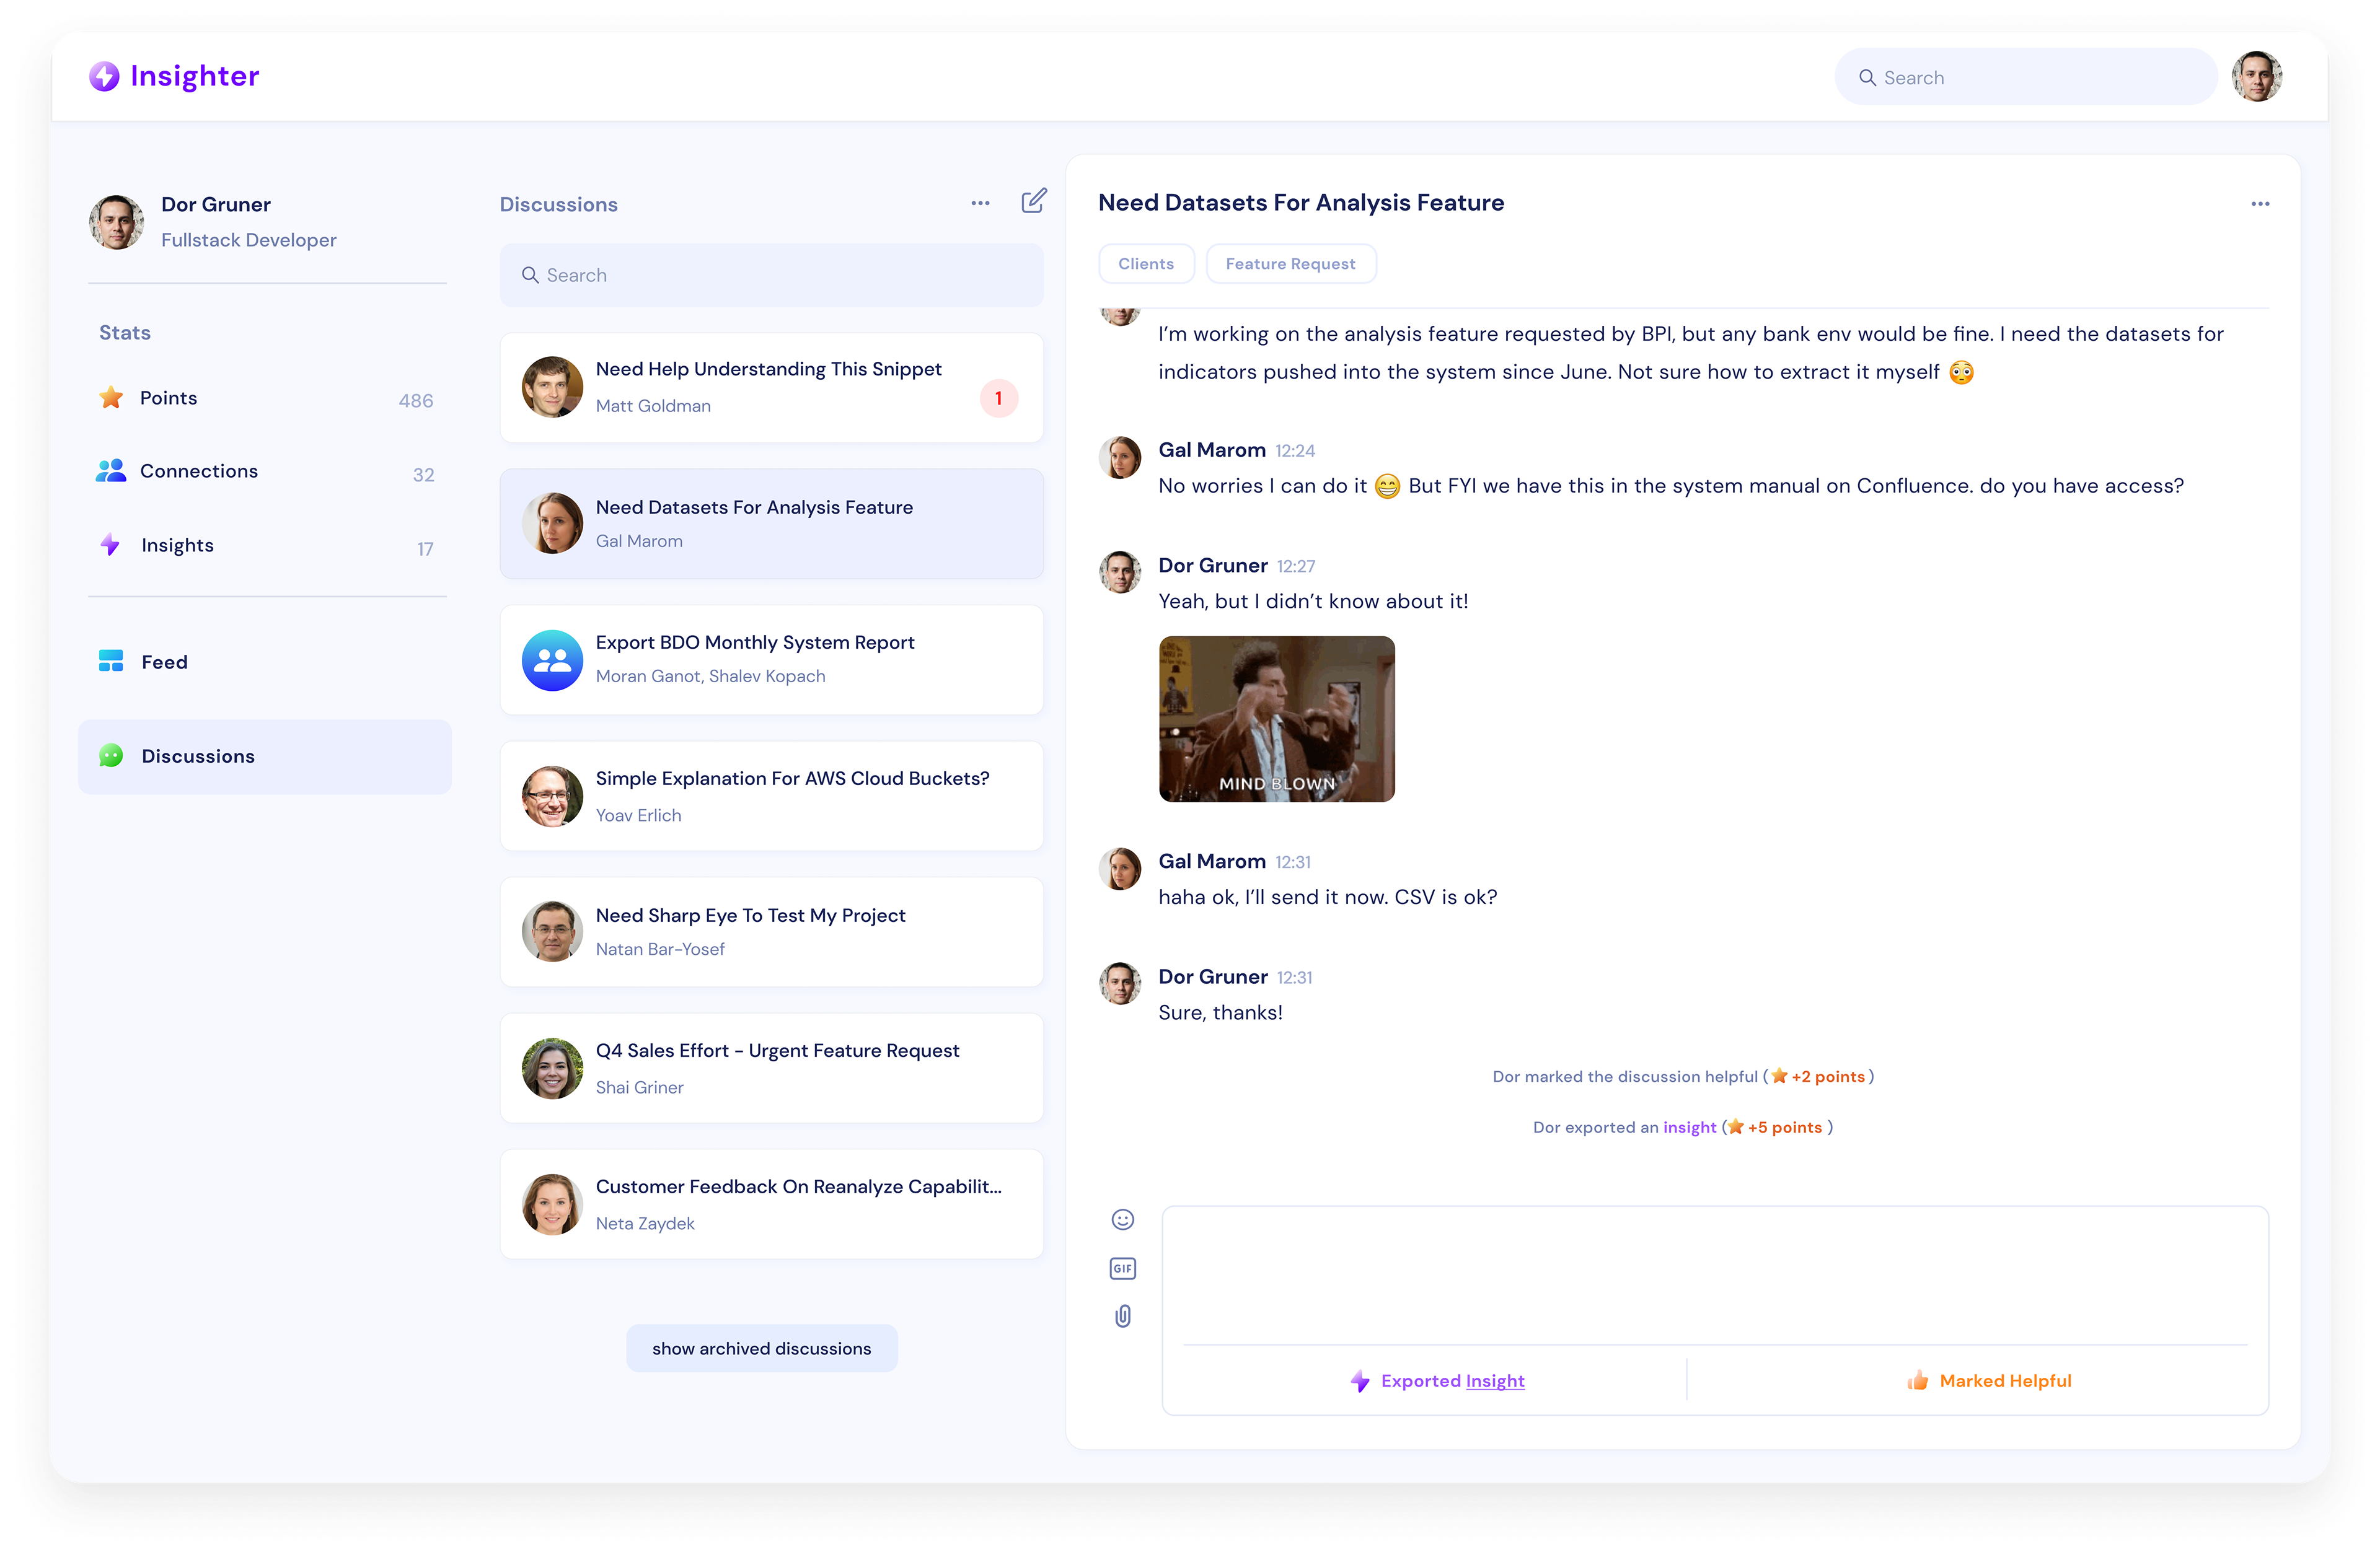Click Natan Bar-Yosef avatar in discussion list
Image resolution: width=2380 pixels, height=1552 pixels.
552,931
